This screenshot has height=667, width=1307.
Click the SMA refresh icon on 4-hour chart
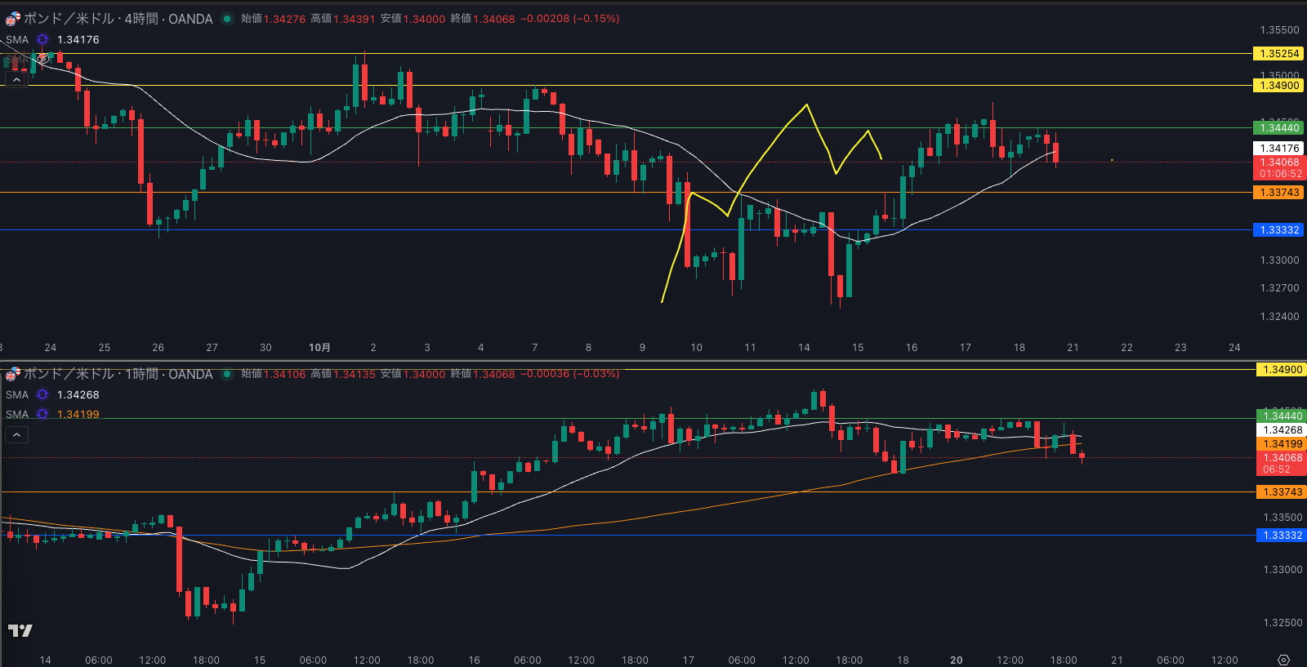(42, 39)
